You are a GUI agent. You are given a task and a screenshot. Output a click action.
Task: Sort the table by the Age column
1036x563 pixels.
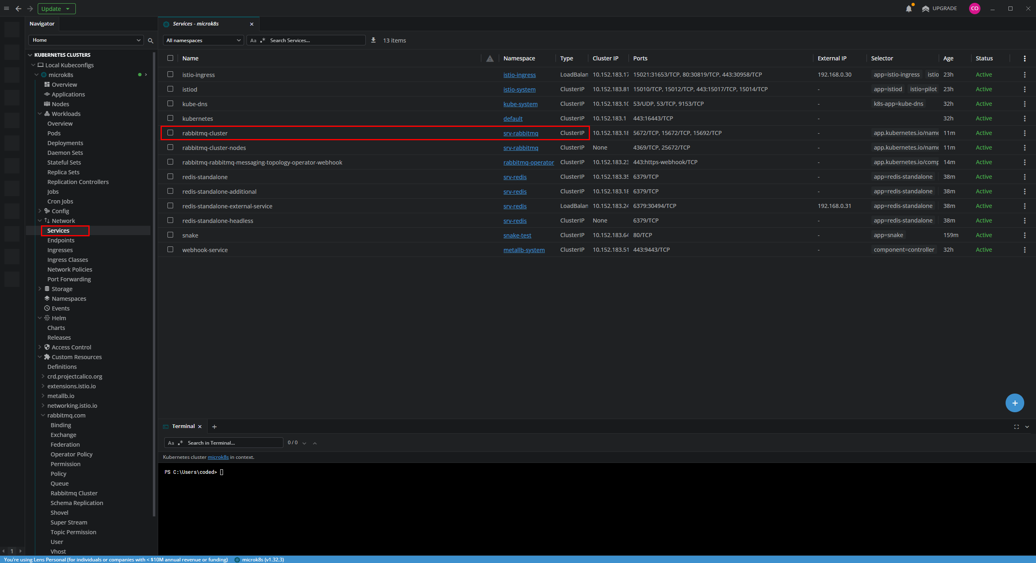(948, 58)
